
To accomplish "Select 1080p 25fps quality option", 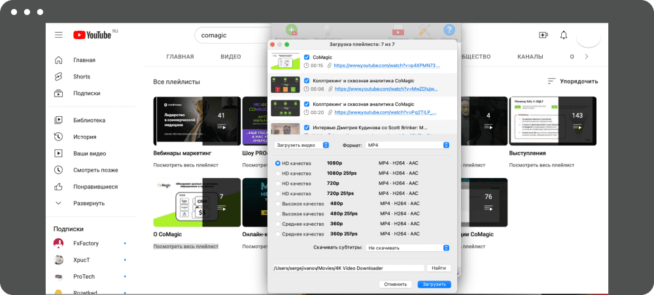I will (x=278, y=173).
